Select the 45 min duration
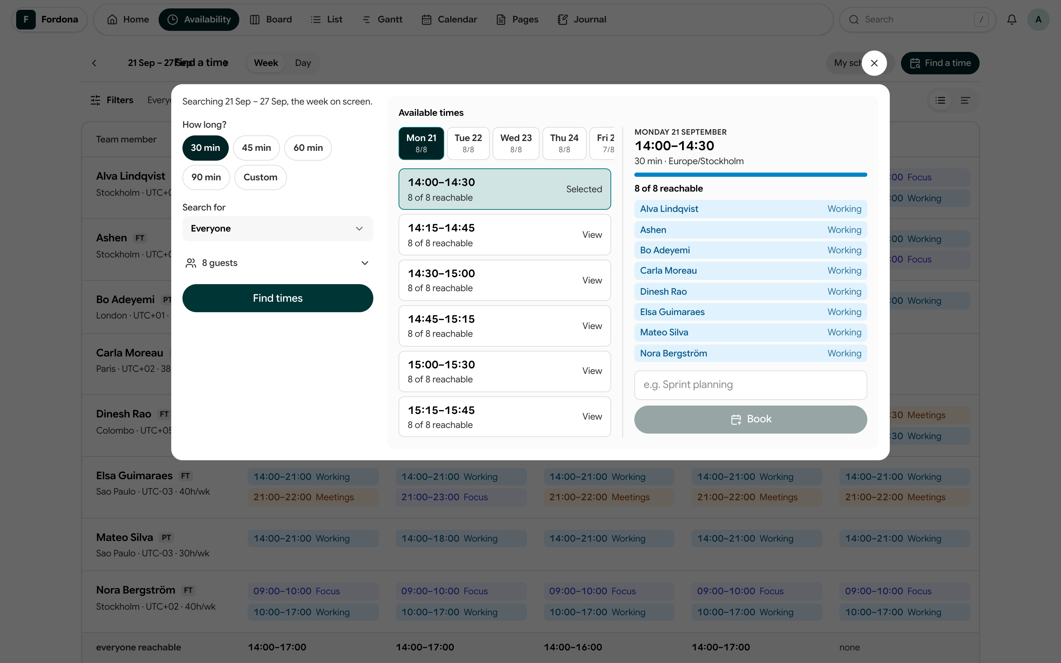The height and width of the screenshot is (663, 1061). (x=256, y=148)
